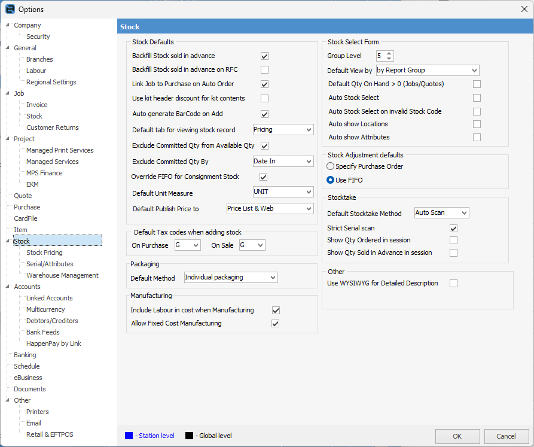Toggle Use kit header discount checkbox
This screenshot has height=447, width=534.
click(264, 98)
